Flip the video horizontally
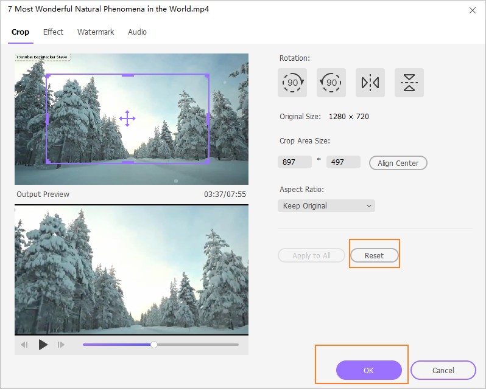This screenshot has height=389, width=486. tap(370, 83)
